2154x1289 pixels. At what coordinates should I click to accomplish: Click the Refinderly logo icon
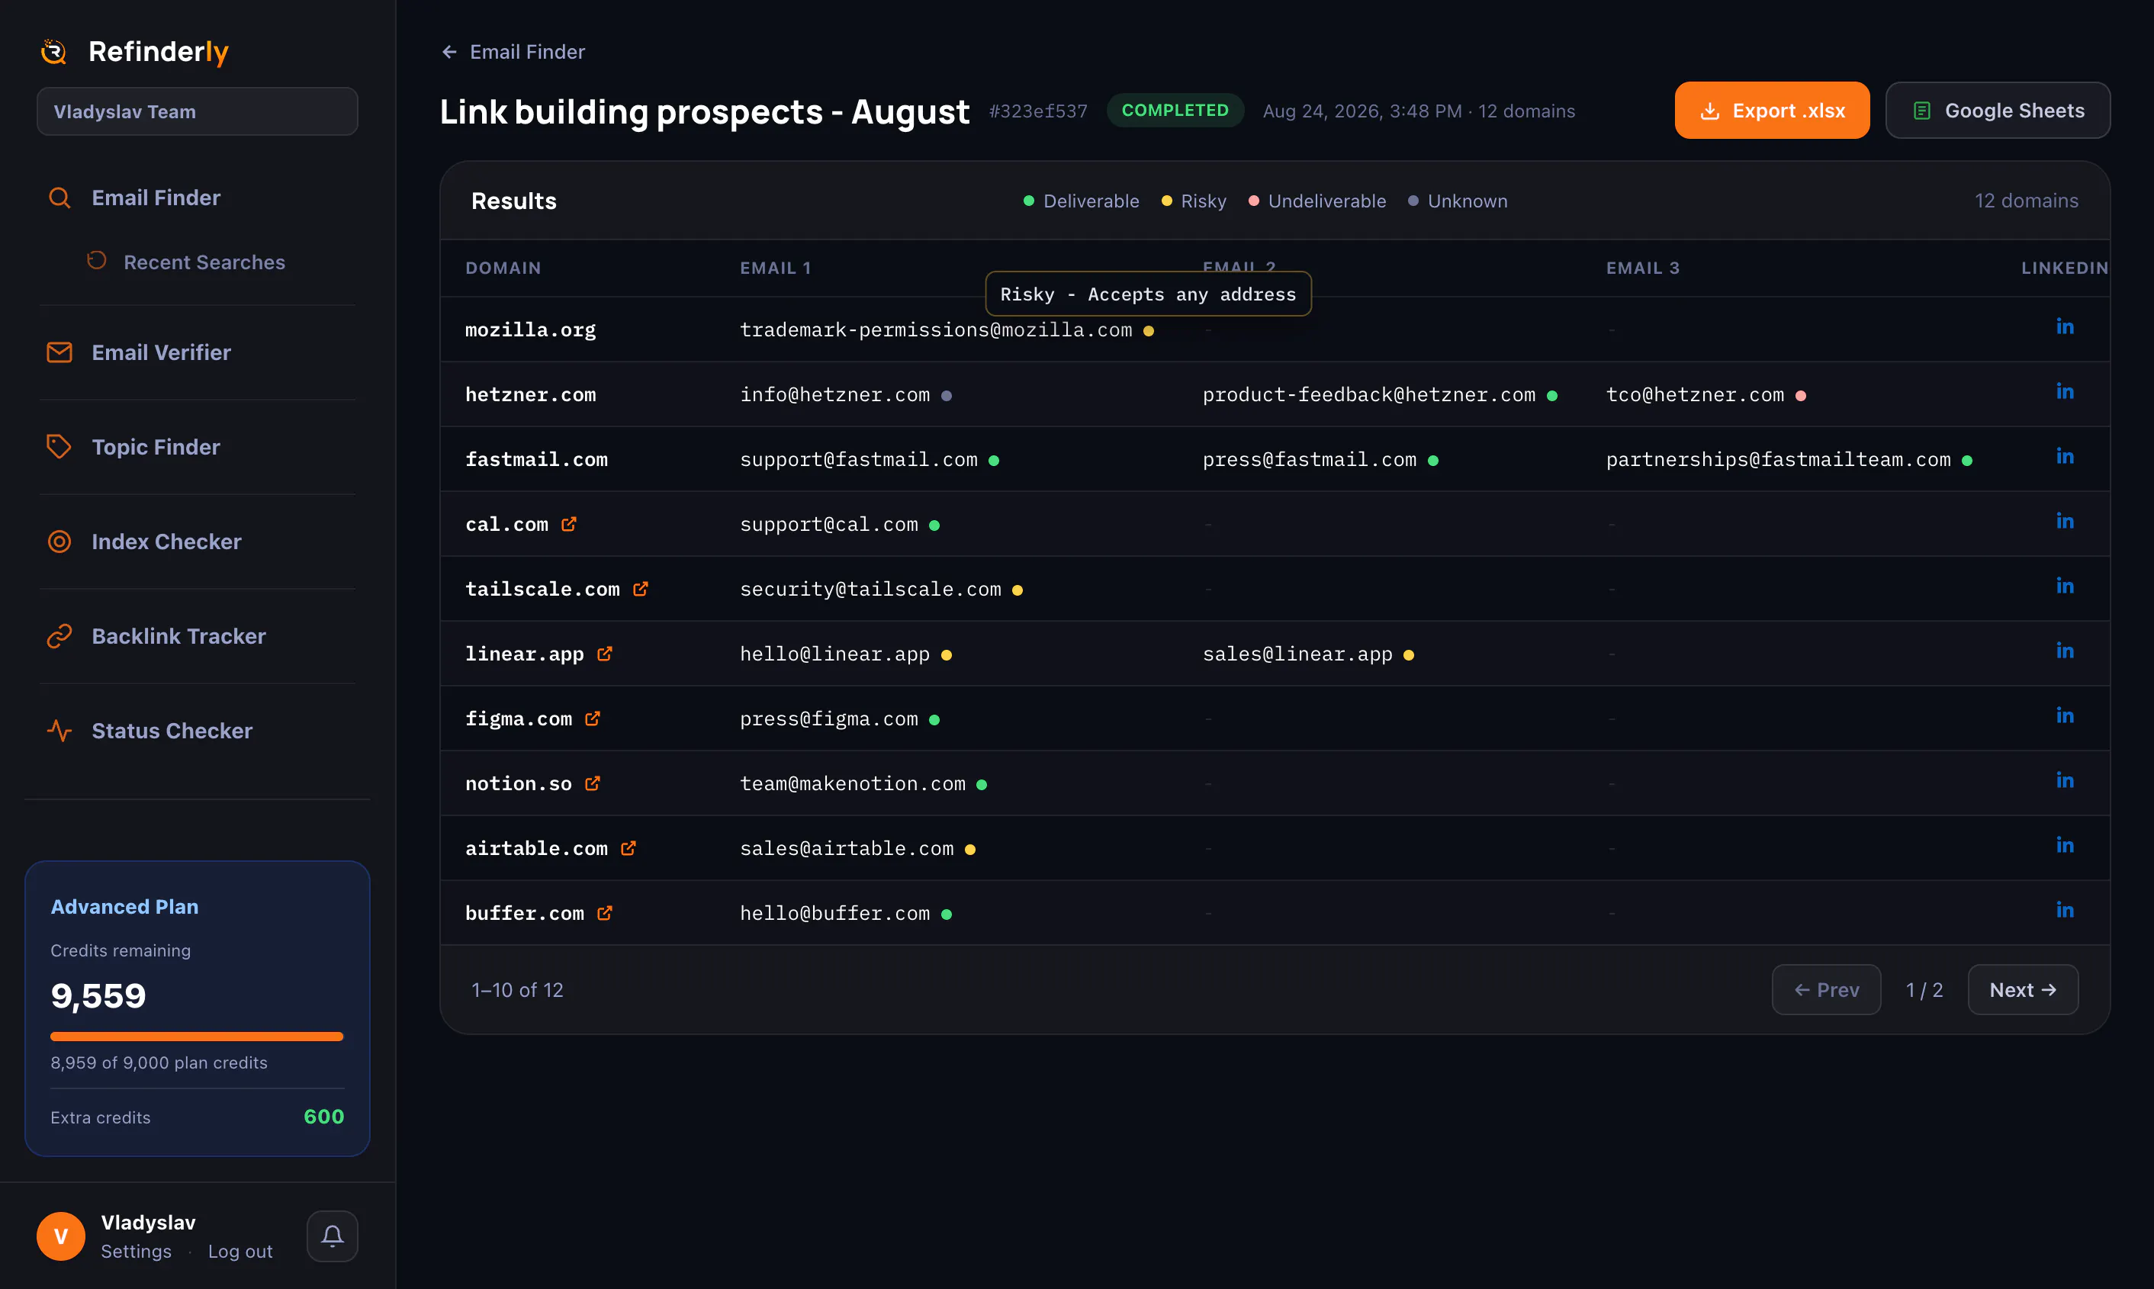click(x=54, y=51)
